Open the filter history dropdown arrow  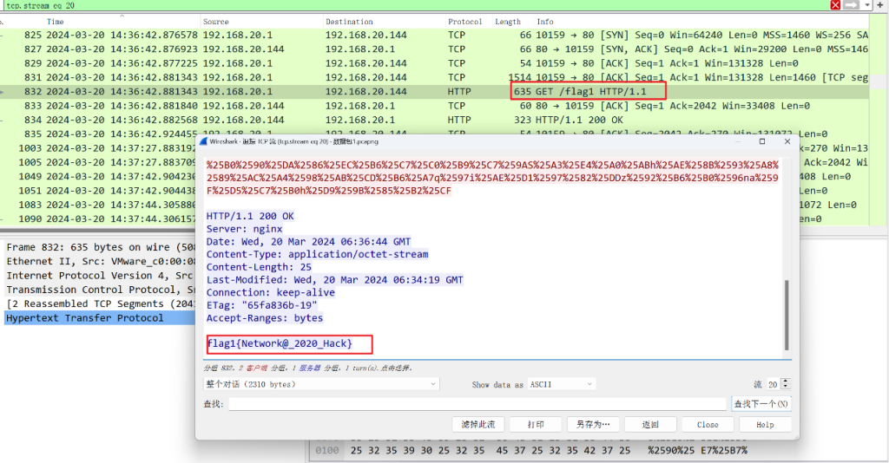point(869,5)
